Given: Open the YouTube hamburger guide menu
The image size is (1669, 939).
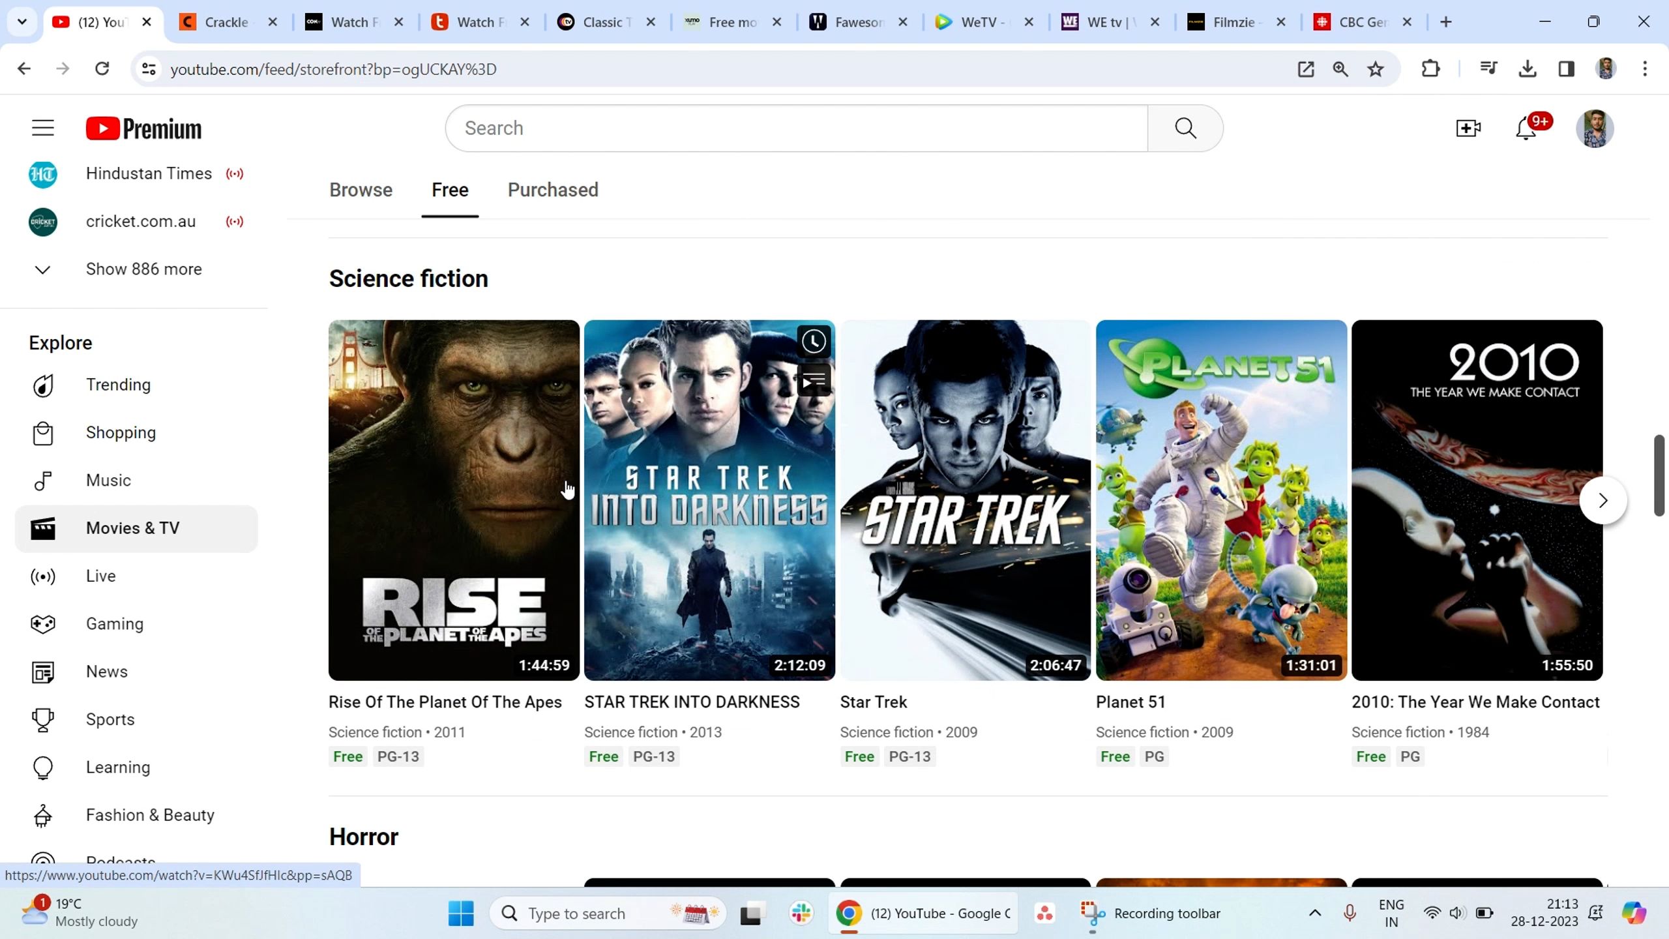Looking at the screenshot, I should pos(43,128).
